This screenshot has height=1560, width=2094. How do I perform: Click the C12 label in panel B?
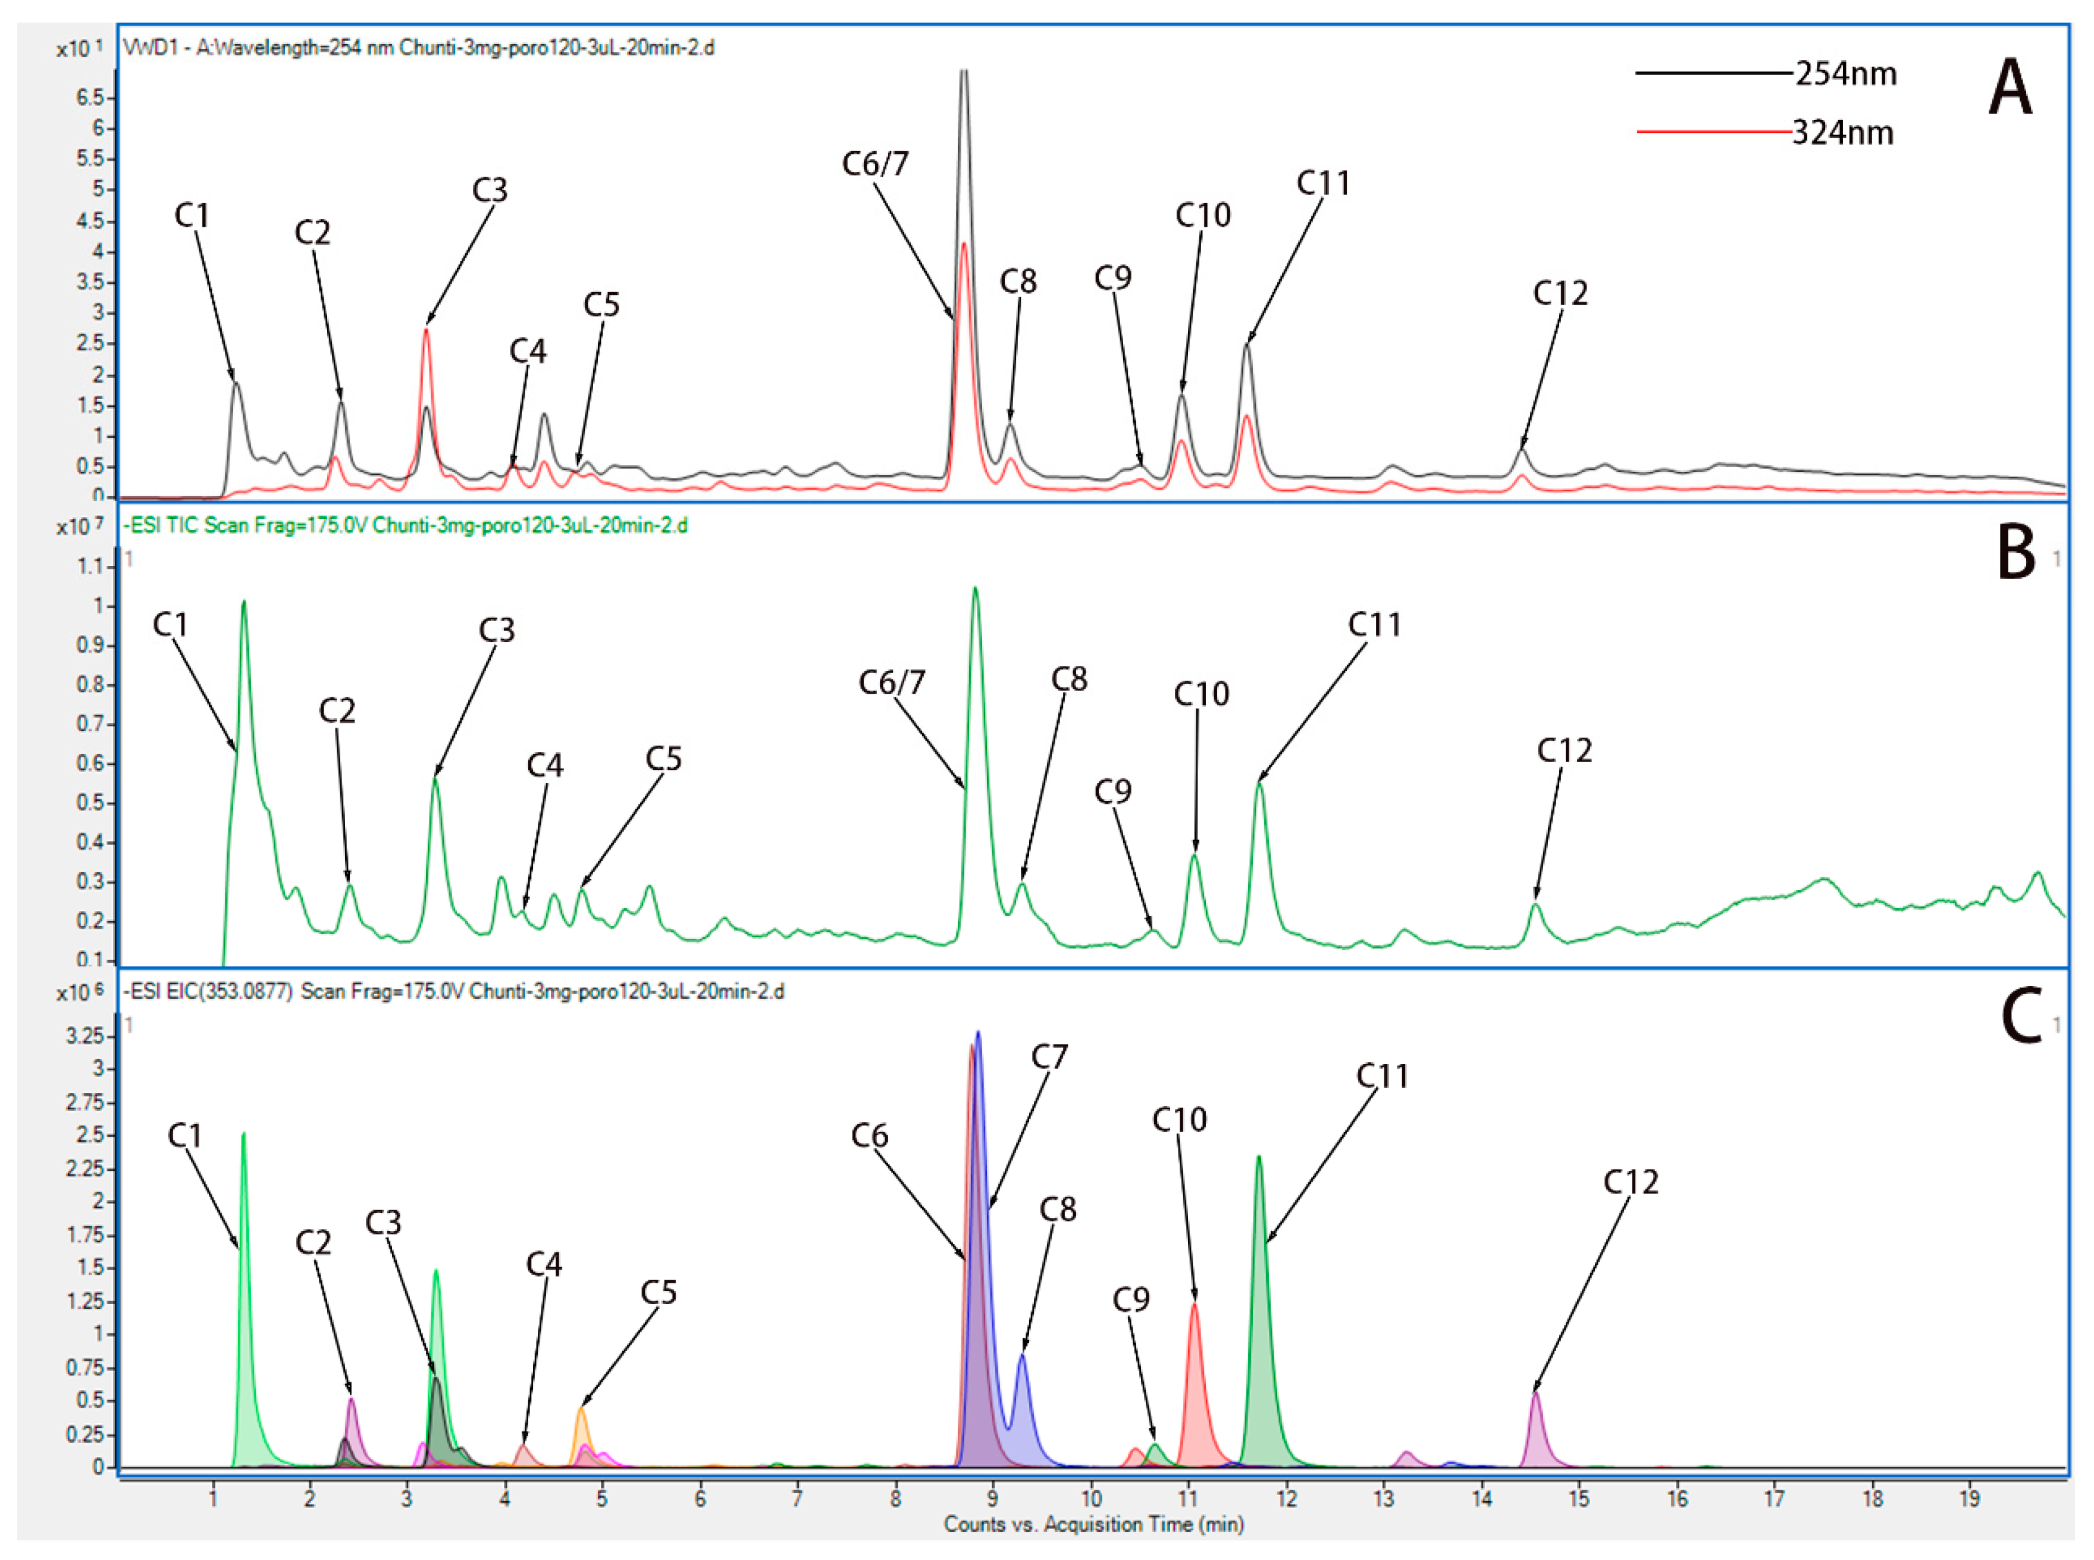pyautogui.click(x=1565, y=751)
